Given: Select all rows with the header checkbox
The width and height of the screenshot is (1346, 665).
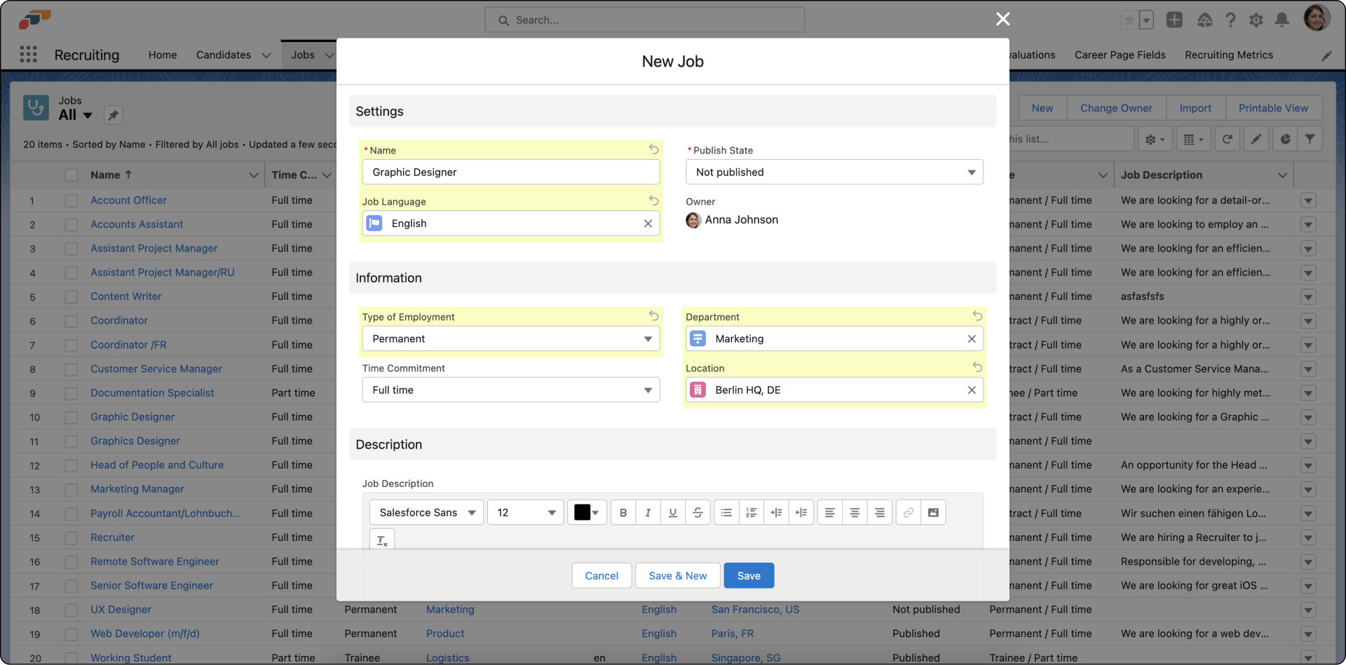Looking at the screenshot, I should pyautogui.click(x=72, y=174).
